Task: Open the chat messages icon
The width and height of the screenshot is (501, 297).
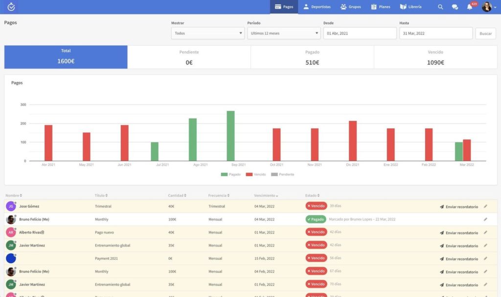Action: [455, 7]
